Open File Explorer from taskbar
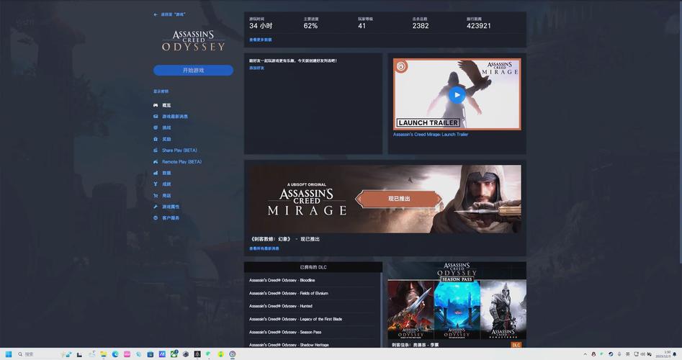Viewport: 682px width, 360px height. pos(104,354)
